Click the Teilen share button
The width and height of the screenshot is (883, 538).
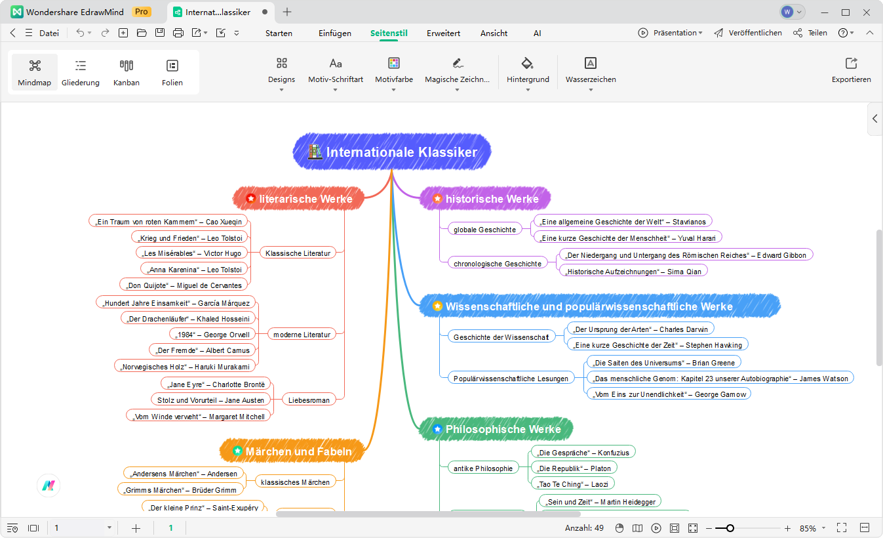810,33
